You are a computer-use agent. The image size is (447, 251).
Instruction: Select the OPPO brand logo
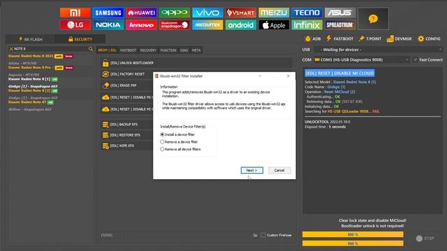click(x=175, y=13)
